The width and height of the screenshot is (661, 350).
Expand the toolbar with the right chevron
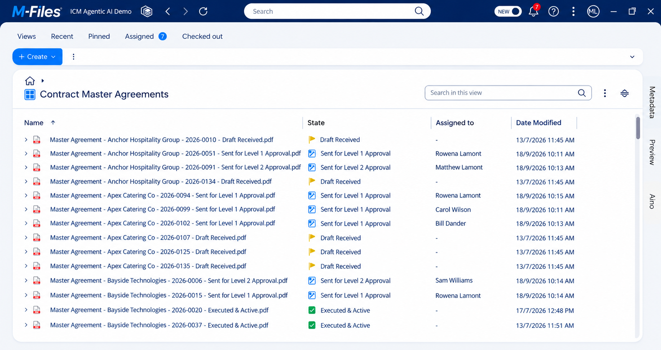point(632,57)
